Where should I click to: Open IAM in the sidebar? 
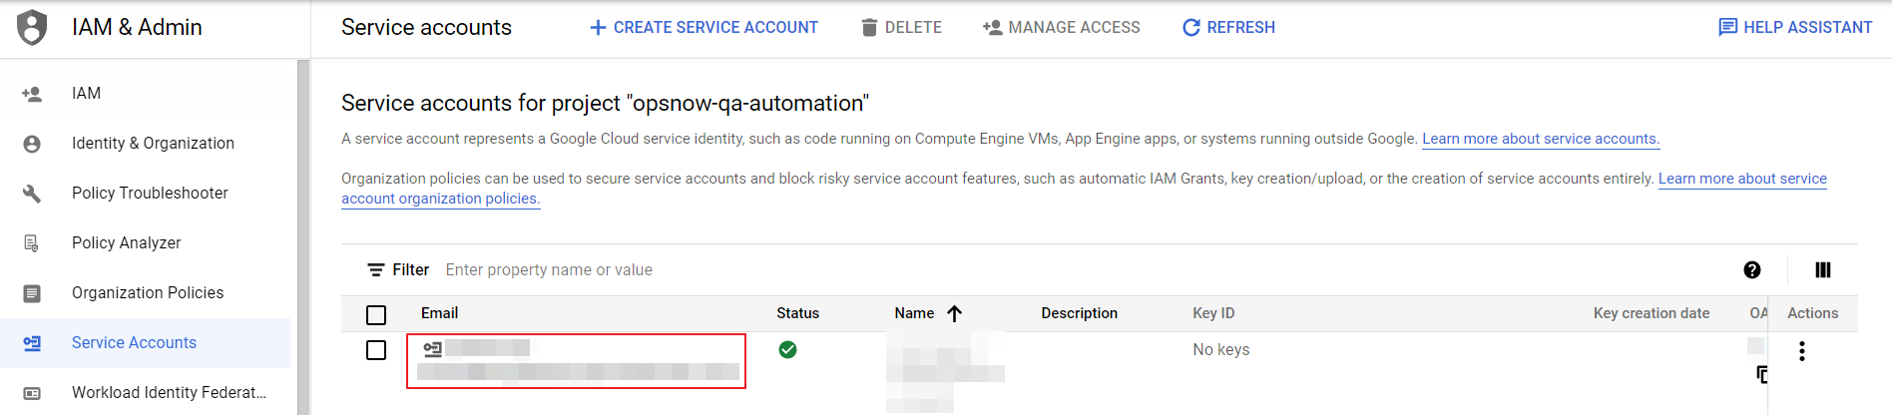point(86,94)
